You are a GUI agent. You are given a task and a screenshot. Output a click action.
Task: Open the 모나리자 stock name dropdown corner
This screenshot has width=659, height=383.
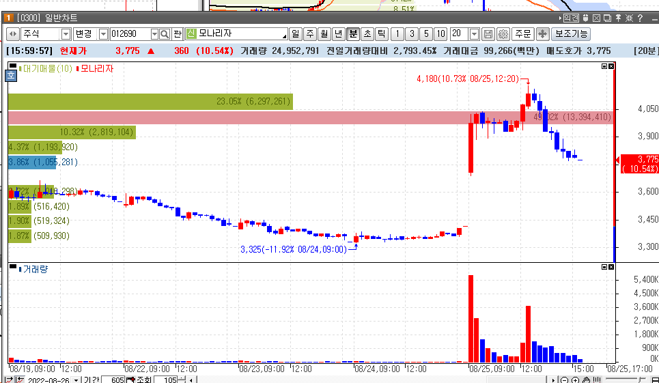click(x=285, y=37)
